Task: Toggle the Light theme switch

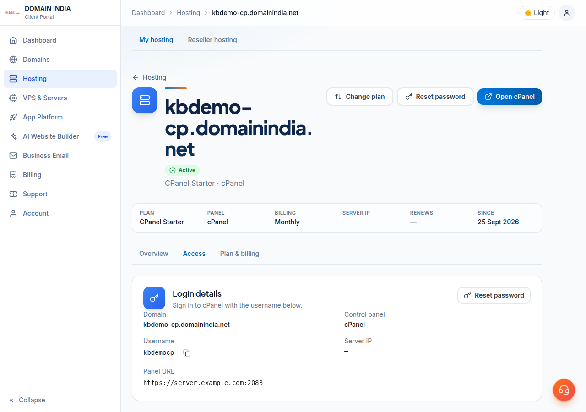Action: (x=537, y=13)
